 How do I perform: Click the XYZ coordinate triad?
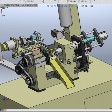(x=5, y=98)
